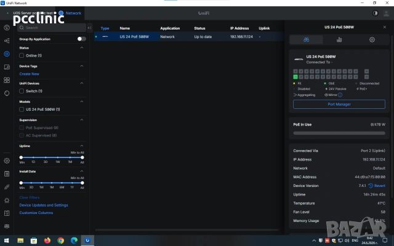
Task: Toggle dark/light theme icon in header
Action: click(375, 13)
